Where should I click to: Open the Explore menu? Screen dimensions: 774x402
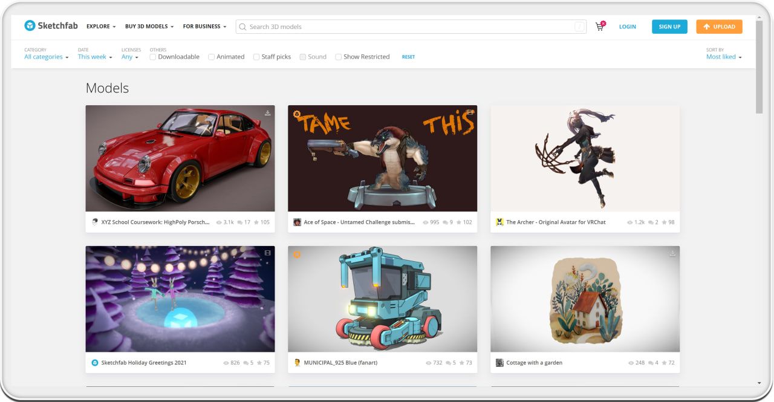[100, 27]
